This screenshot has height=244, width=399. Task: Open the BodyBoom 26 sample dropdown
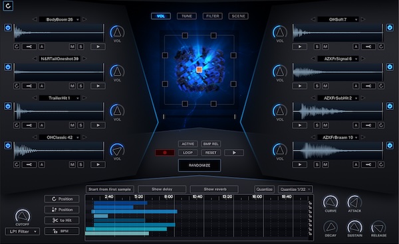60,19
